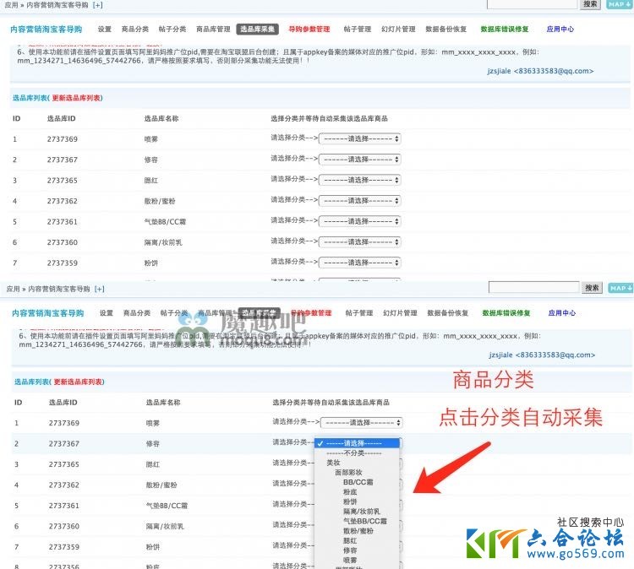Screen dimensions: 634x569
Task: Click the MAP button in upper header
Action: click(x=619, y=4)
